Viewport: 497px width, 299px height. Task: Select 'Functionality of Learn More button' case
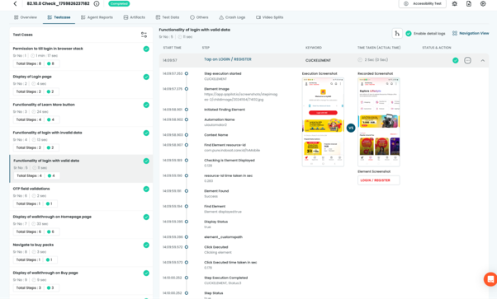81,112
